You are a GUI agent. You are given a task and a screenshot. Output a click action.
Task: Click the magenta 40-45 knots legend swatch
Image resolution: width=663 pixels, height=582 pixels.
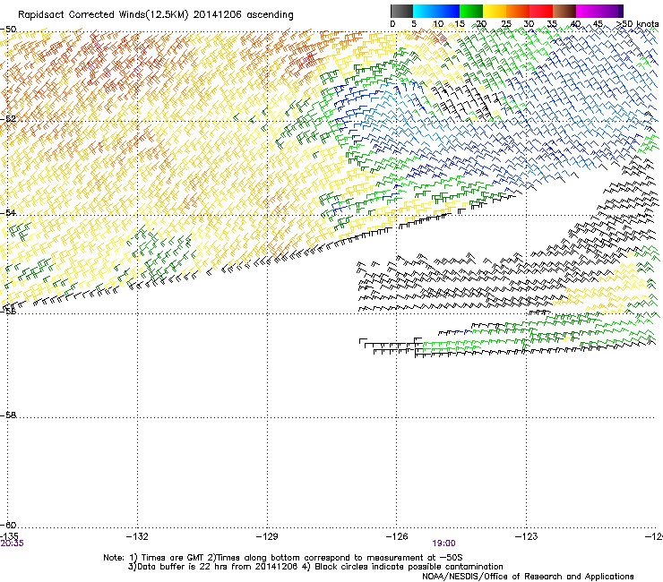coord(588,11)
